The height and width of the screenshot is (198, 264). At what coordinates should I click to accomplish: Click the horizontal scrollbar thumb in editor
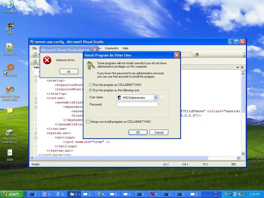121,158
